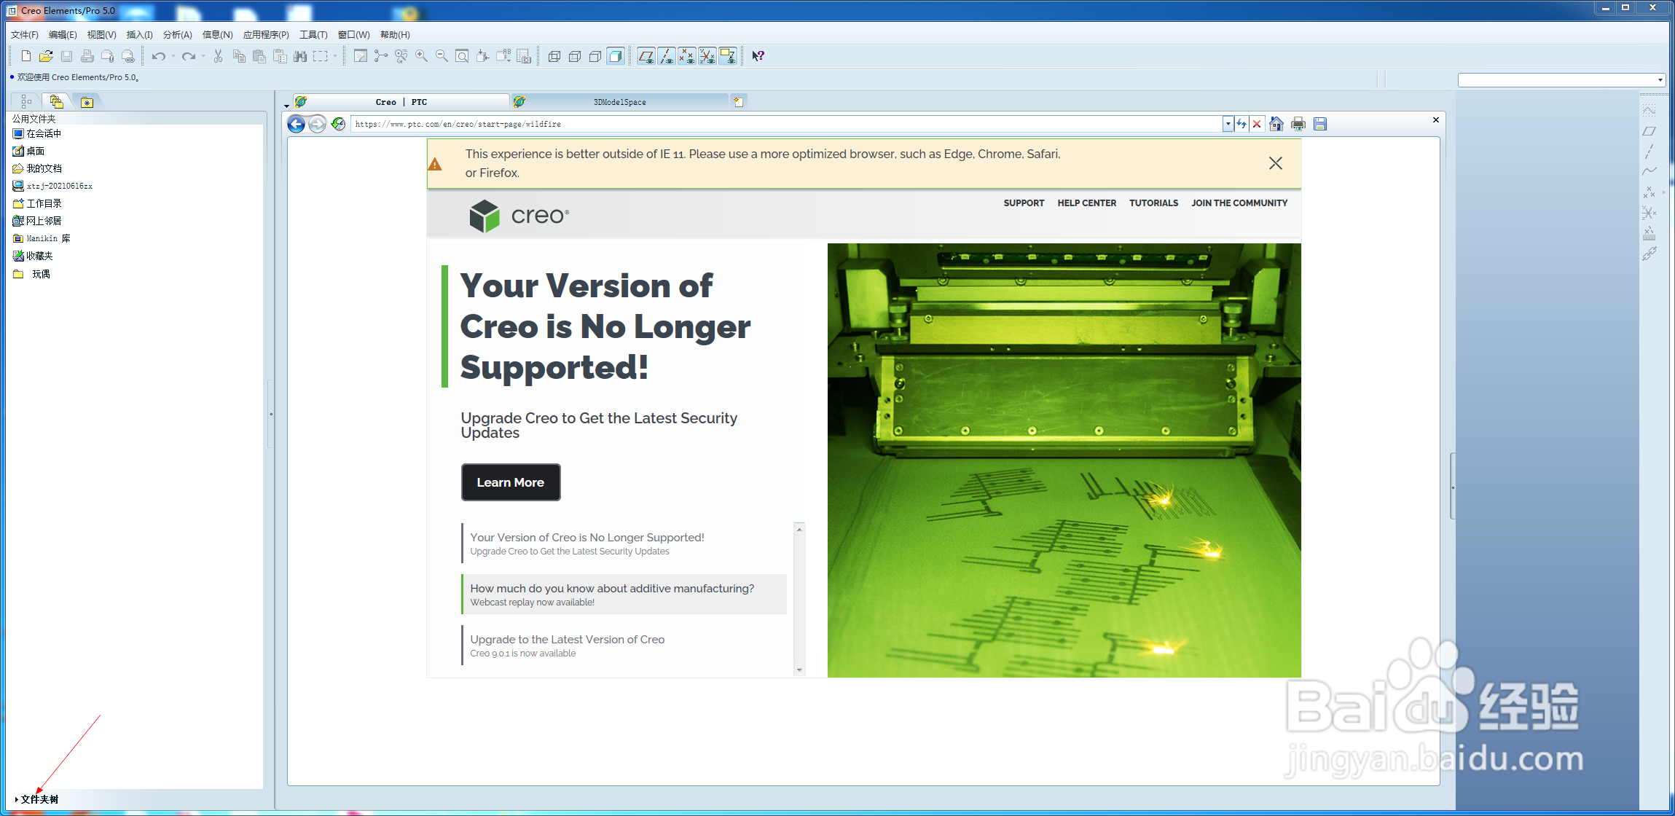Open the 工作目录 working directory folder
This screenshot has height=816, width=1675.
click(37, 203)
